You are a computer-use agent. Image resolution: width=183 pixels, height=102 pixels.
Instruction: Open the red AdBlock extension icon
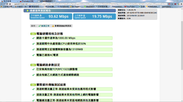tap(169, 4)
